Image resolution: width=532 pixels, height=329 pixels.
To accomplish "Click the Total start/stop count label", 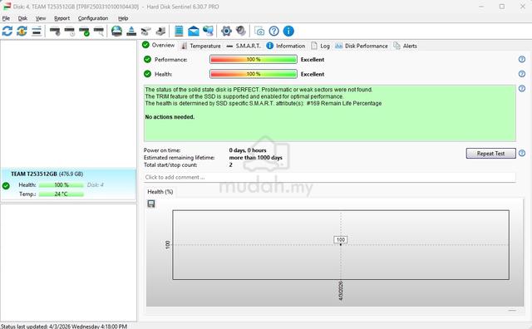I will tap(170, 165).
